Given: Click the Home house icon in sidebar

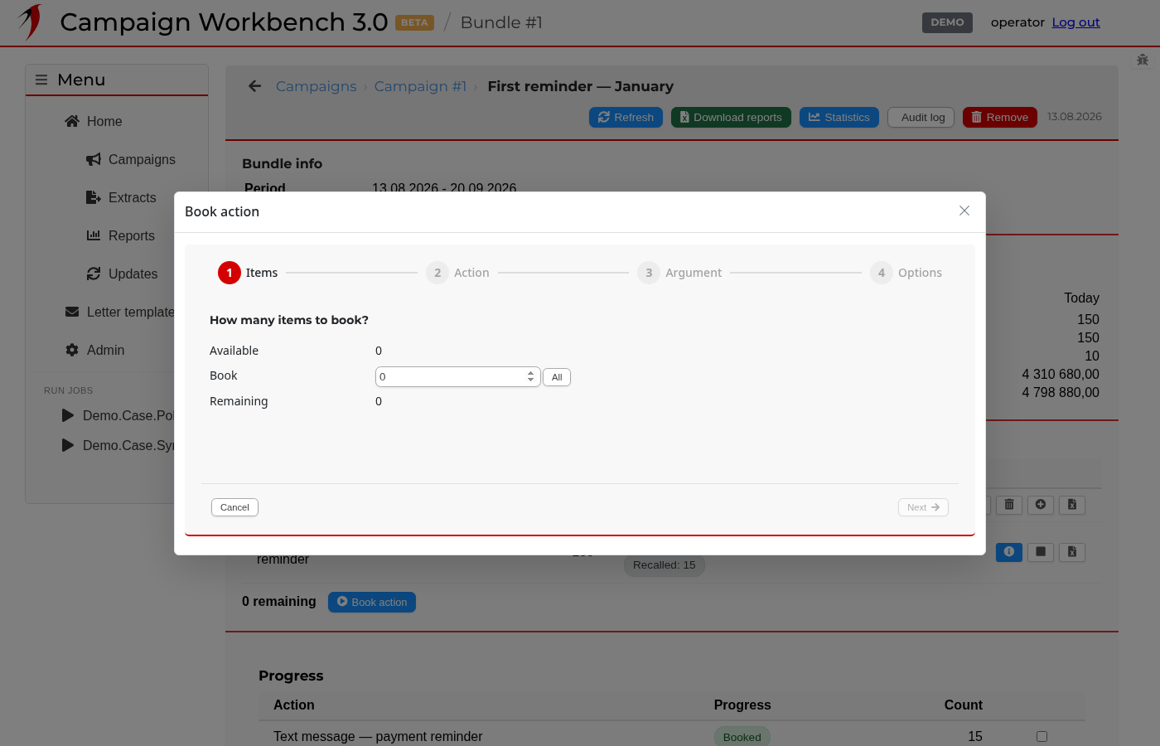Looking at the screenshot, I should (72, 121).
